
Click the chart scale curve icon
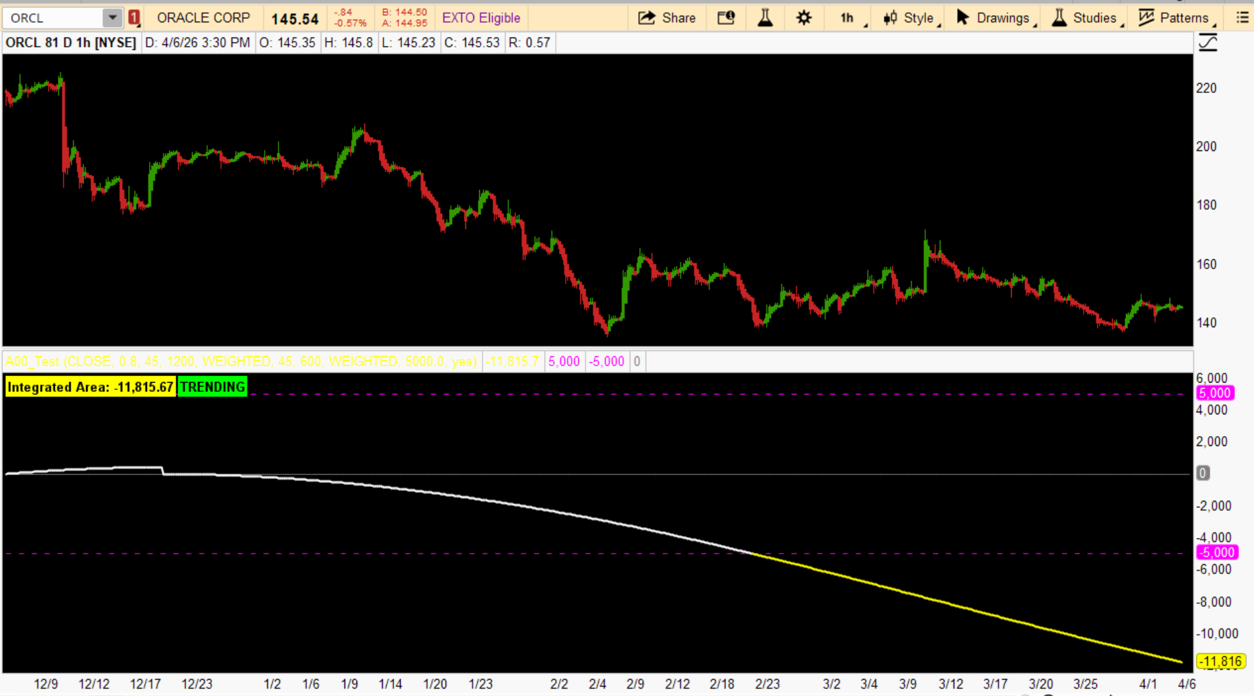coord(1207,44)
